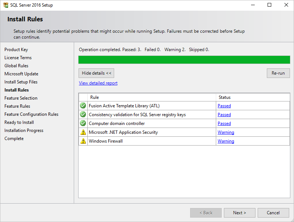Cancel the SQL Server installation
This screenshot has height=222, width=294.
point(273,212)
